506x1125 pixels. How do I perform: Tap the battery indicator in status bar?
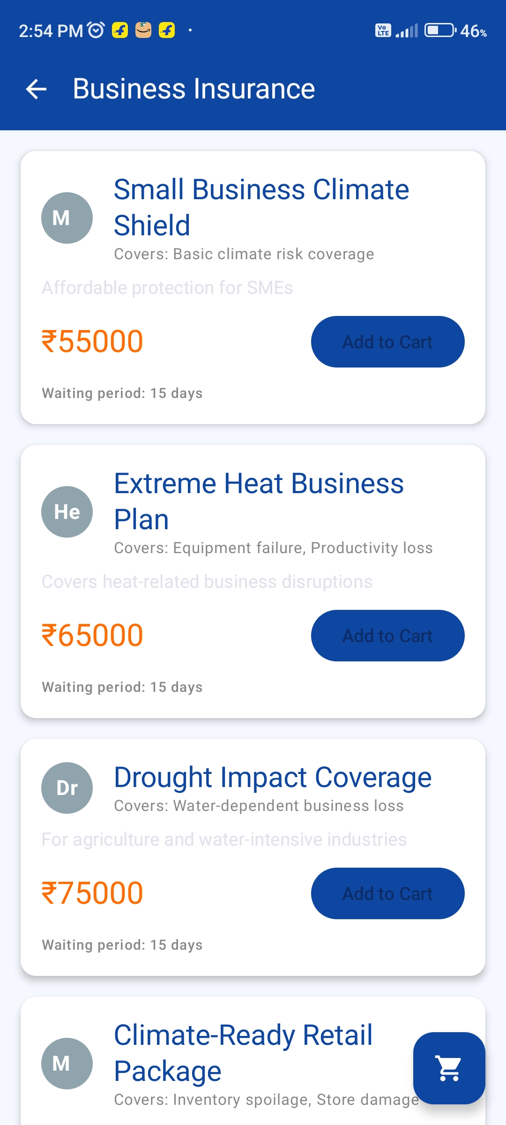[440, 30]
